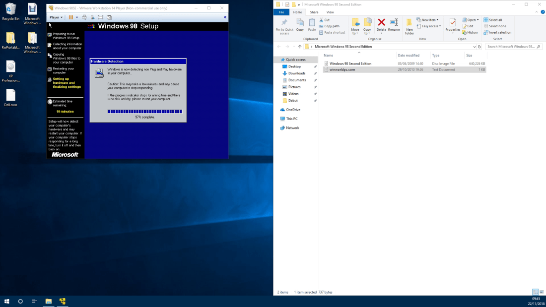Open the recent locations dropdown beside the nav arrows
Image resolution: width=546 pixels, height=307 pixels.
[294, 47]
